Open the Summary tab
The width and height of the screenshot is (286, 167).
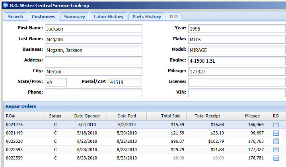pyautogui.click(x=74, y=17)
